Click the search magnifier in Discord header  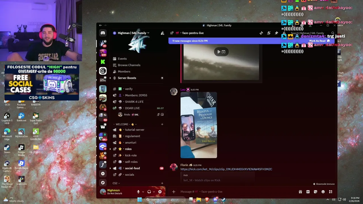[x=333, y=33]
